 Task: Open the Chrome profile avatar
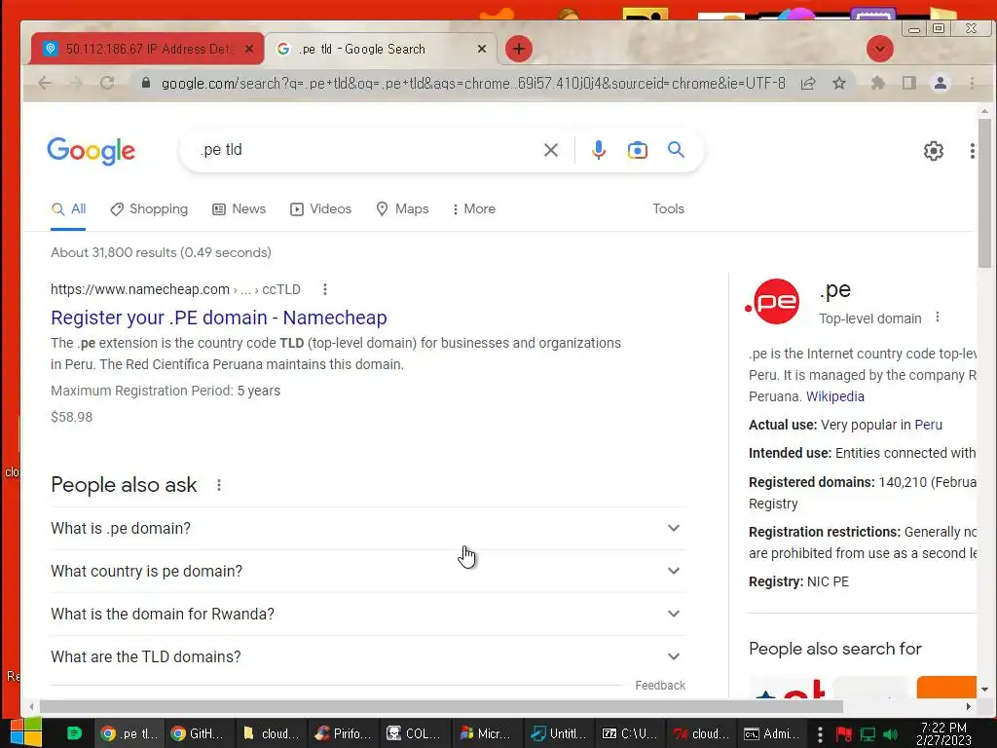pyautogui.click(x=941, y=84)
